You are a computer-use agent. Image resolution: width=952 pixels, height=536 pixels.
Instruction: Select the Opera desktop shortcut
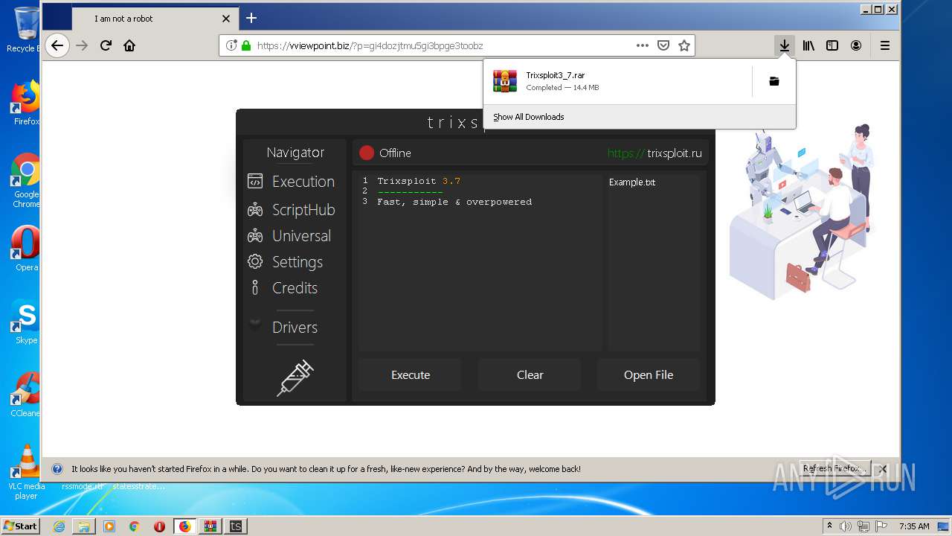25,249
